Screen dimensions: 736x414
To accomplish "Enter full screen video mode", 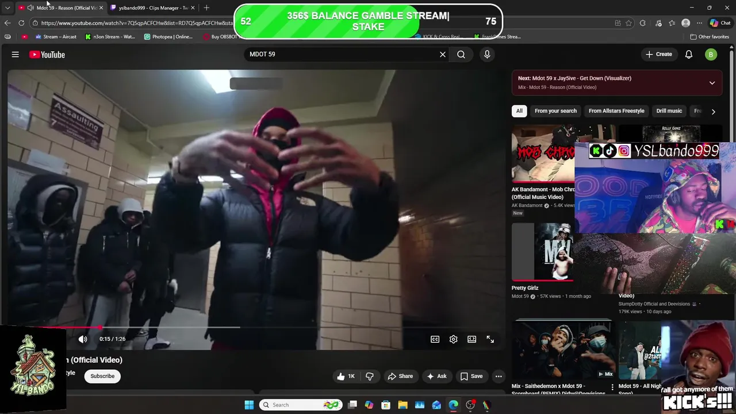I will coord(490,339).
